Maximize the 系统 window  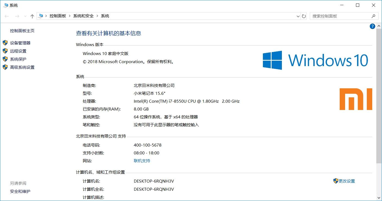point(358,5)
